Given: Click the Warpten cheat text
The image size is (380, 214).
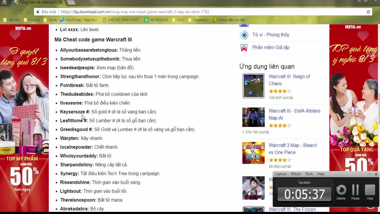Looking at the screenshot, I should coord(70,138).
